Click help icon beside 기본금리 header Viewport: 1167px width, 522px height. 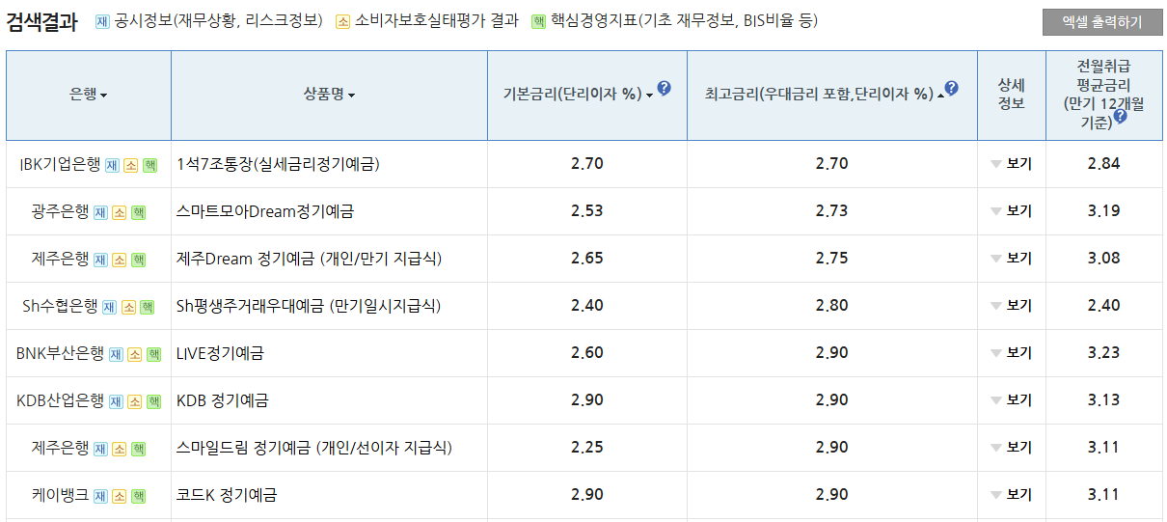(664, 89)
